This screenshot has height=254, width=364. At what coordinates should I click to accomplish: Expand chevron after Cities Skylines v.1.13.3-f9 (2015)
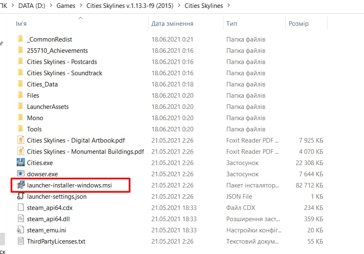179,5
